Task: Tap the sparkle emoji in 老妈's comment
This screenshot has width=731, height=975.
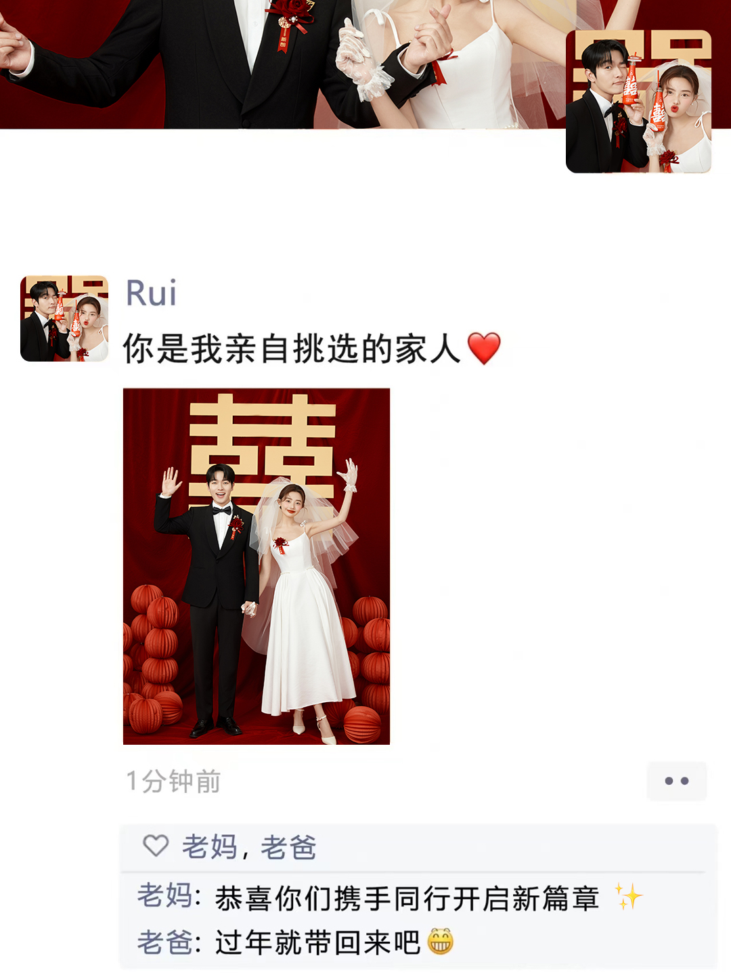Action: (x=628, y=896)
